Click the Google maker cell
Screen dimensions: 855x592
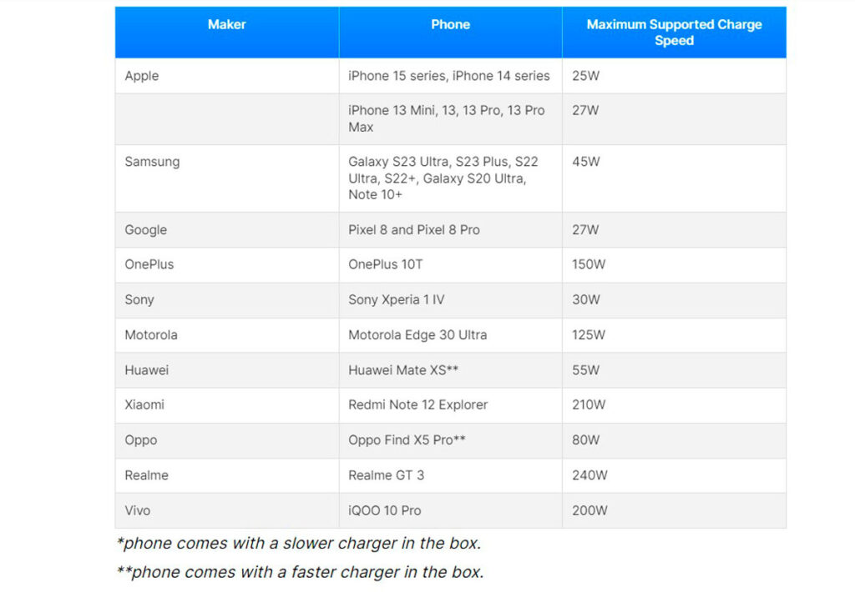click(x=146, y=230)
